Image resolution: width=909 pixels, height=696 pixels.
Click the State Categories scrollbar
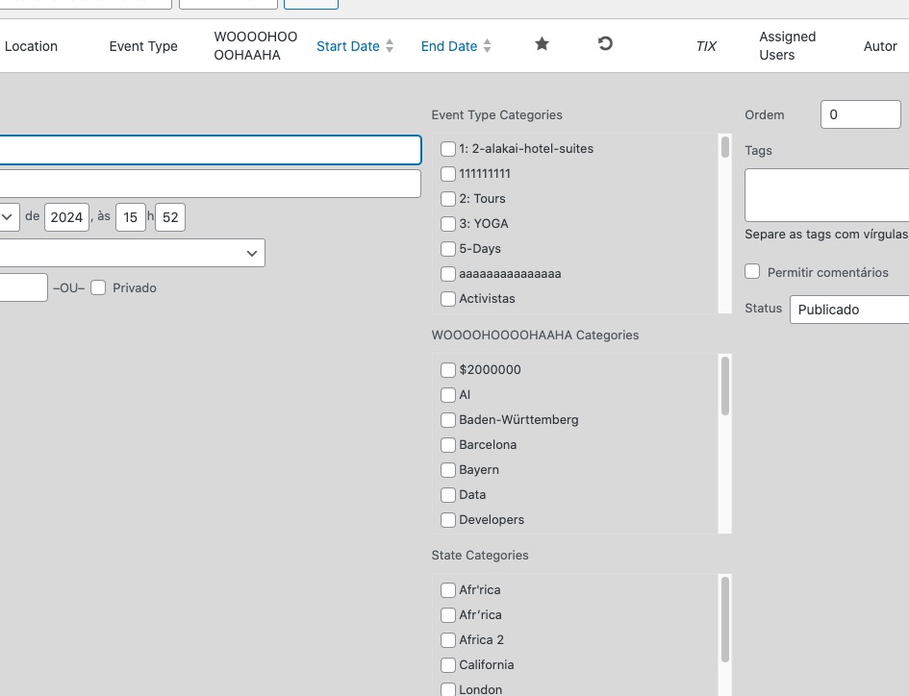(724, 619)
